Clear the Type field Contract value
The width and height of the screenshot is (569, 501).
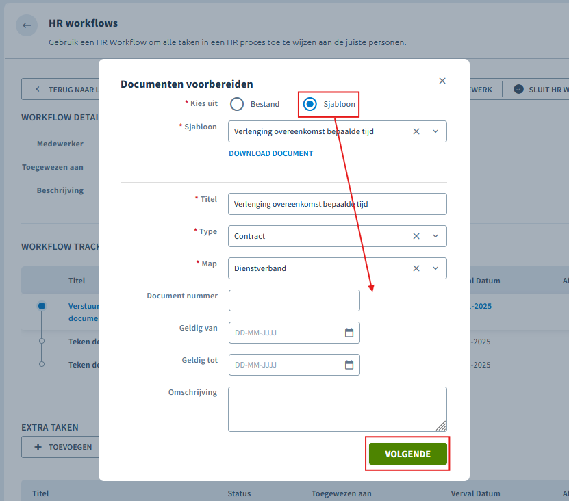[x=416, y=236]
